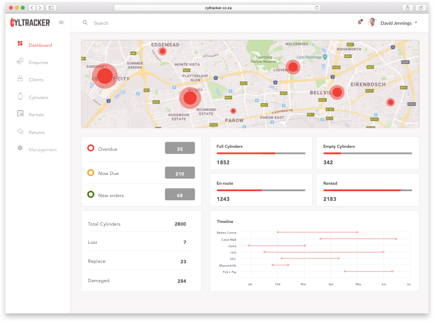
Task: Click the Overdue count badge showing 35
Action: (180, 149)
